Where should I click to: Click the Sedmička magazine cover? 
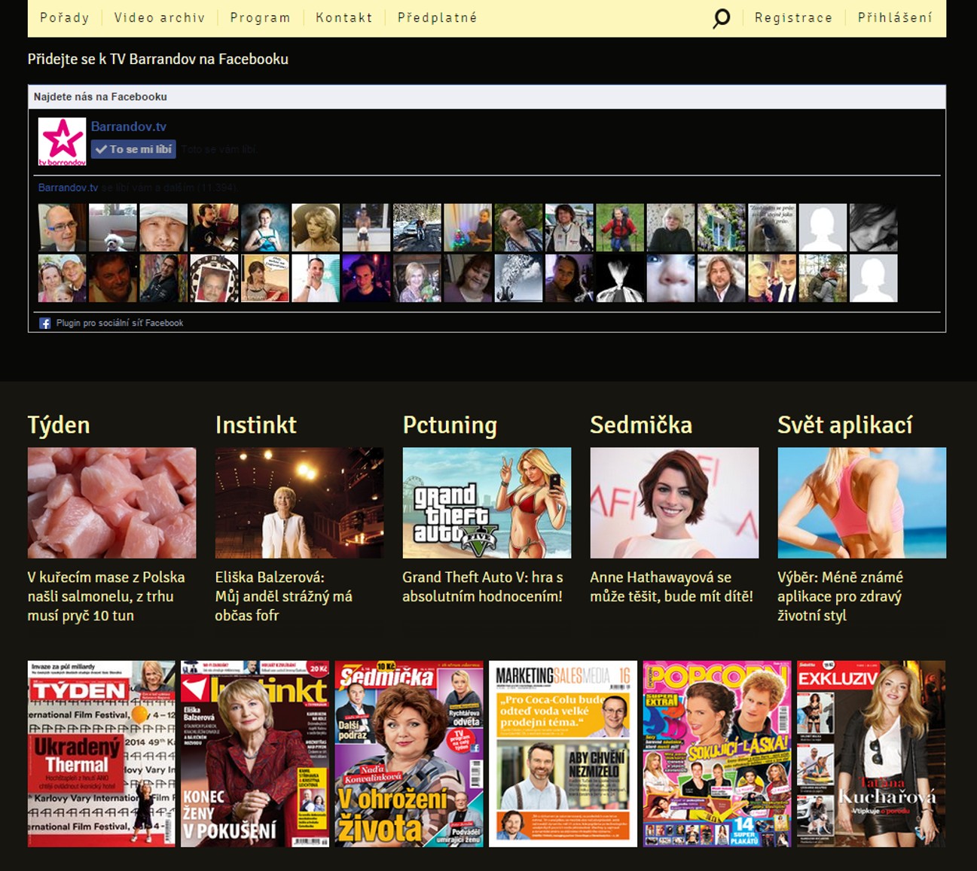409,754
